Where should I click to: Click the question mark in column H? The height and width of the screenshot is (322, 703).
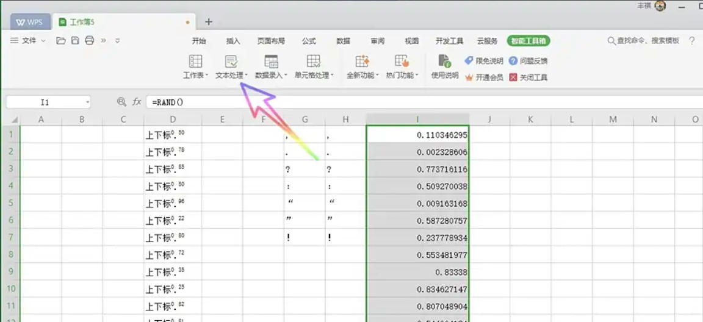coord(329,170)
